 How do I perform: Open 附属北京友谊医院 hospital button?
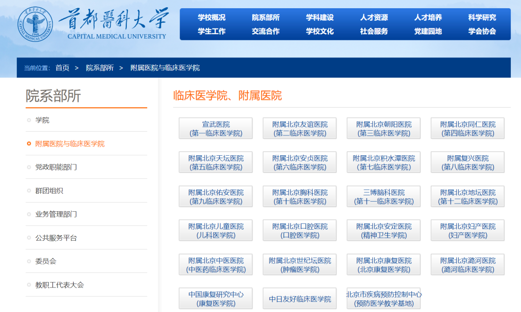300,129
